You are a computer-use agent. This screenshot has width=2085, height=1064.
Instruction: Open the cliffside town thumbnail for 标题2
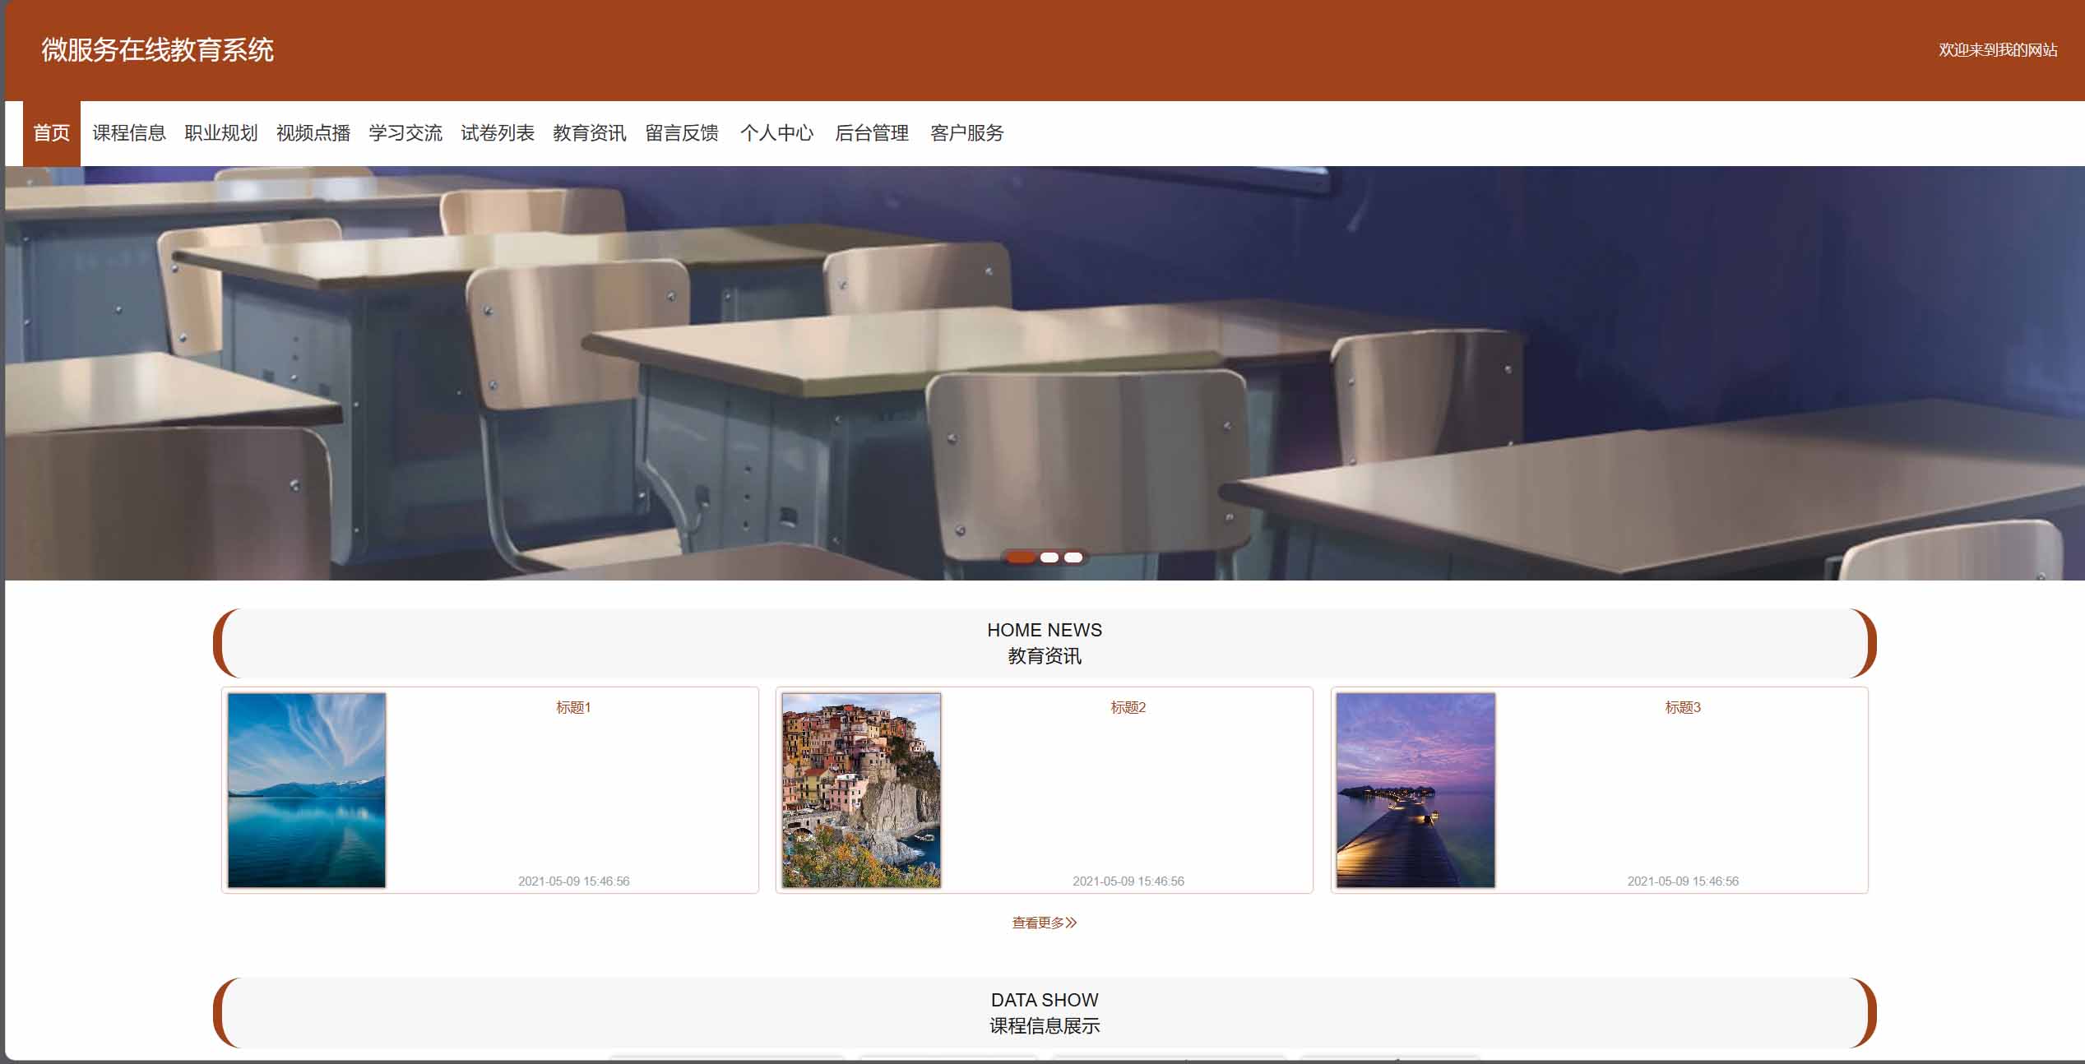861,790
